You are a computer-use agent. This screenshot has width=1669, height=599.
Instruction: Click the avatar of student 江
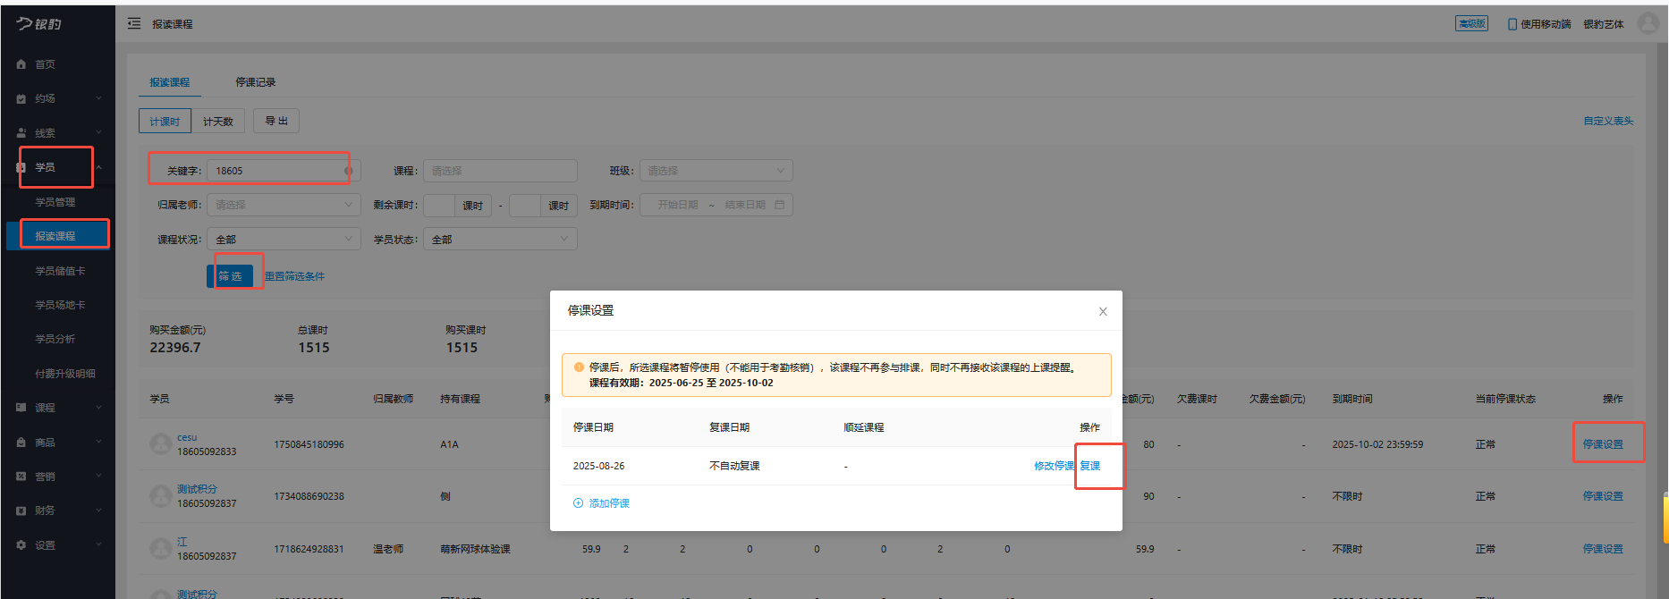[161, 548]
